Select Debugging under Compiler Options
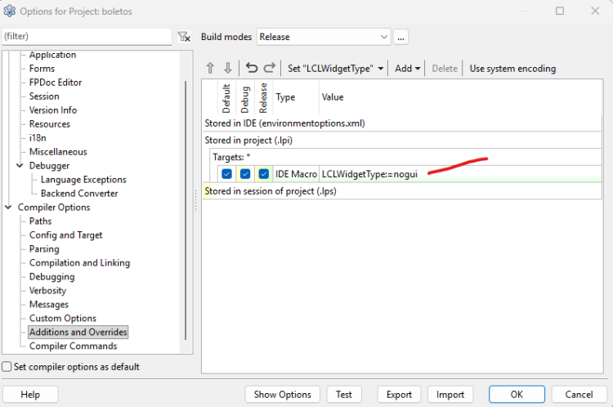This screenshot has height=407, width=613. 51,277
